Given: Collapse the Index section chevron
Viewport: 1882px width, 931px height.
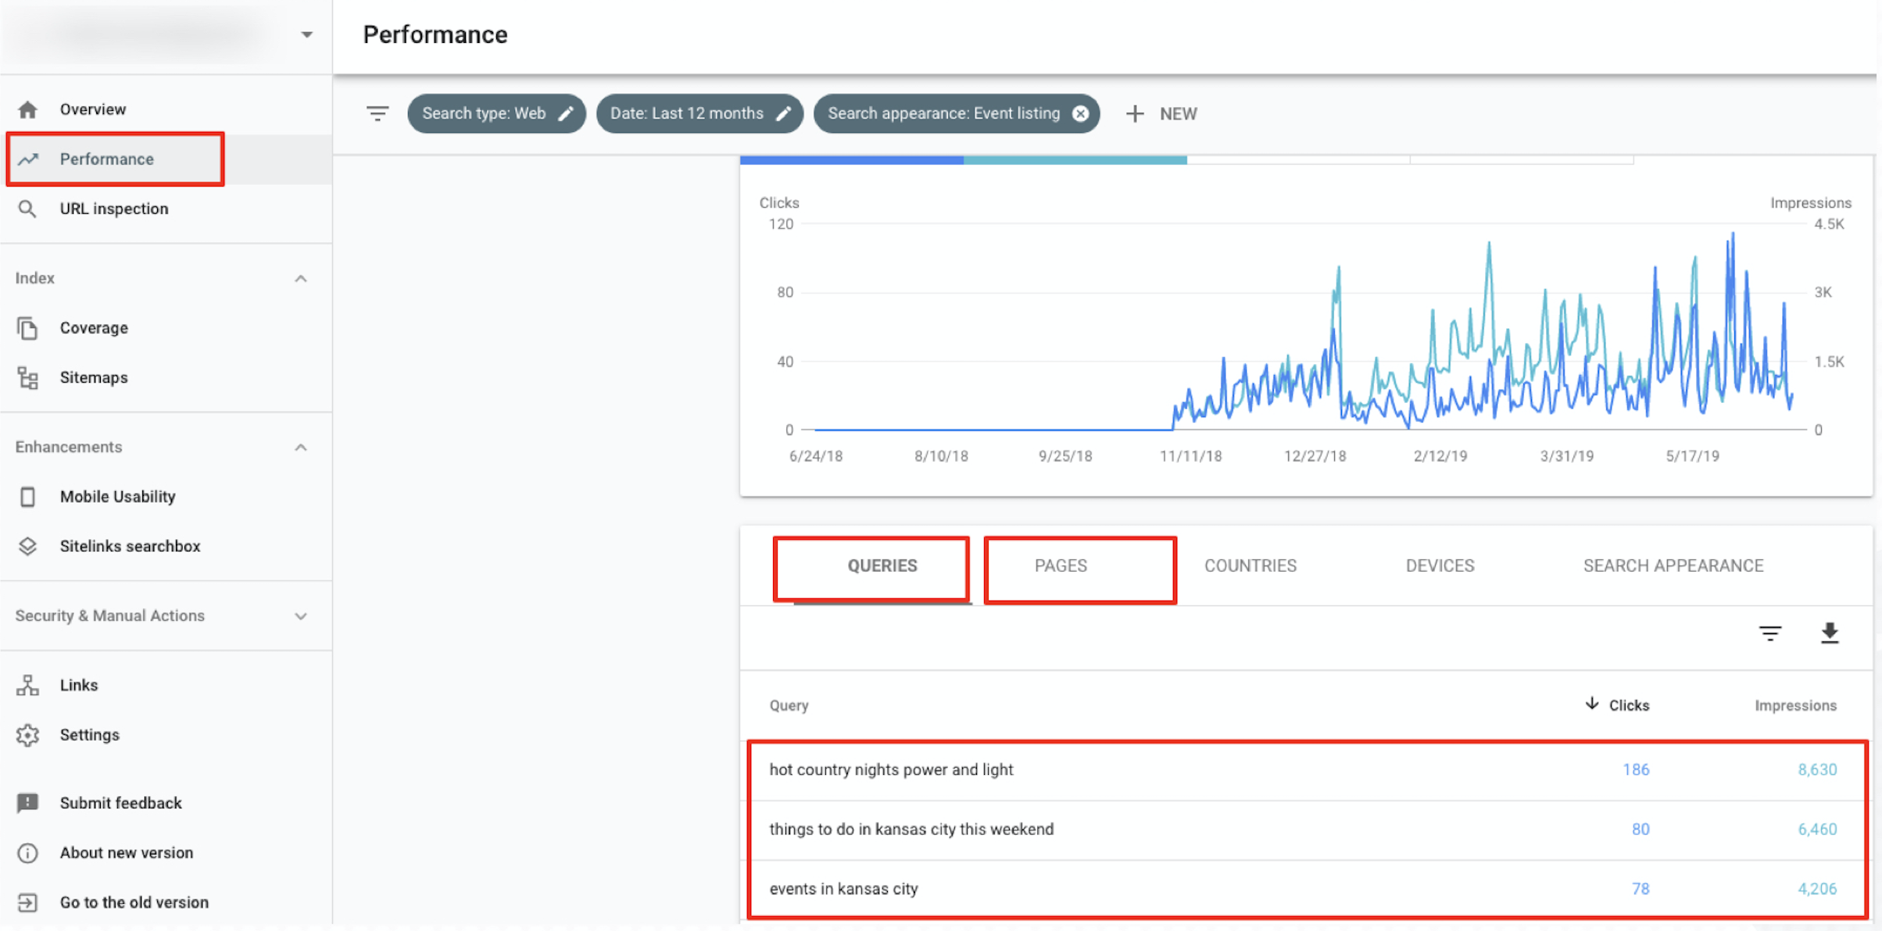Looking at the screenshot, I should click(301, 279).
